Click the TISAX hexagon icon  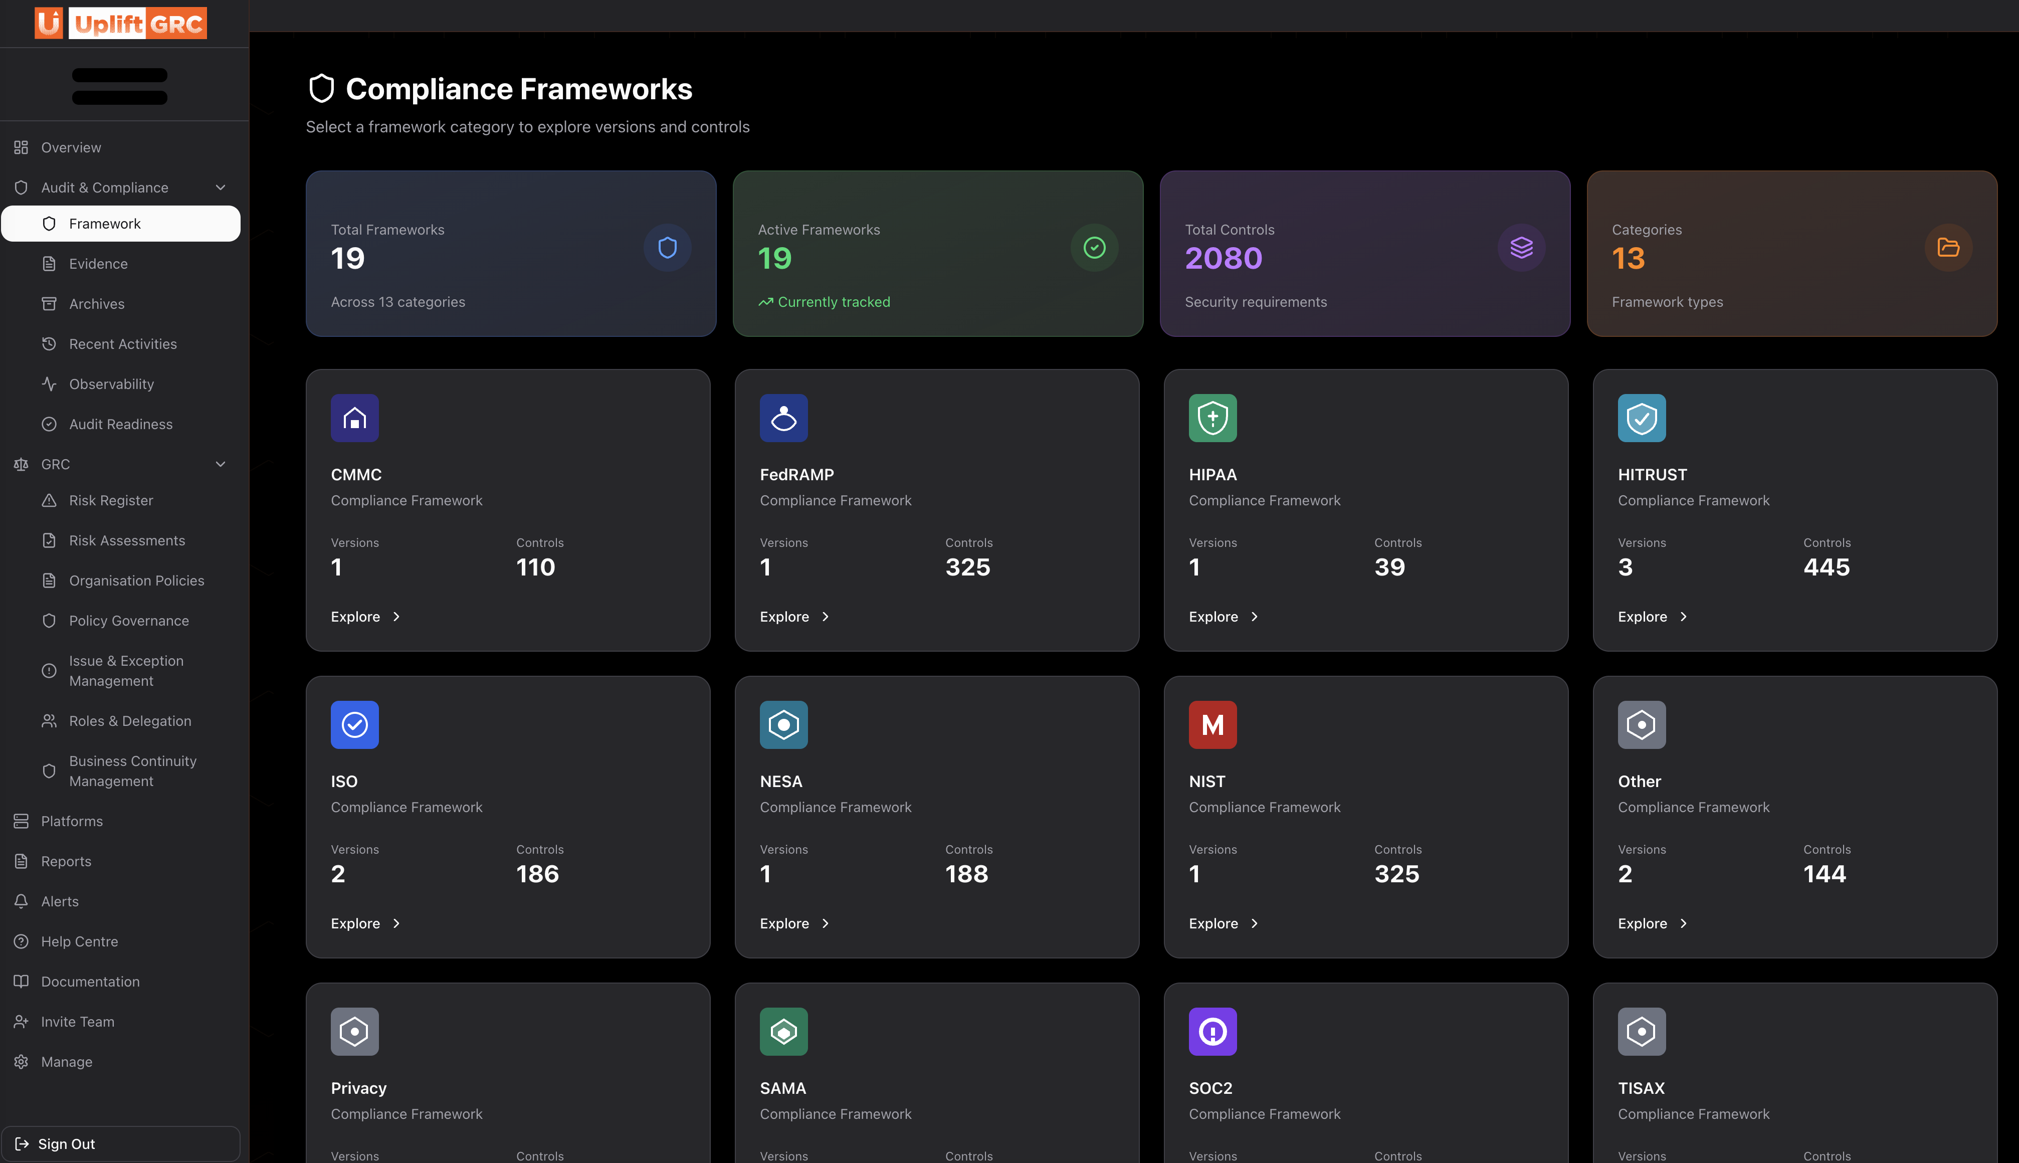[x=1641, y=1031]
